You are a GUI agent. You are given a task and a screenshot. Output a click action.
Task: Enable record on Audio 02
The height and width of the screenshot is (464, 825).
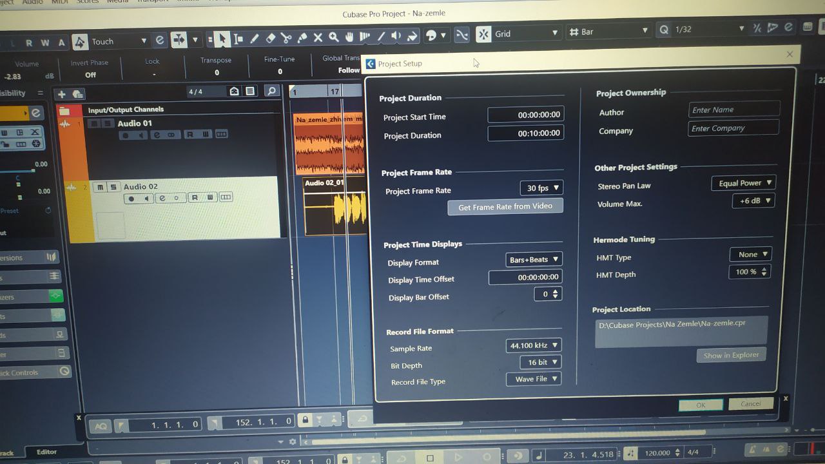click(131, 198)
